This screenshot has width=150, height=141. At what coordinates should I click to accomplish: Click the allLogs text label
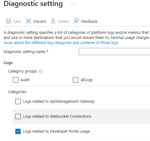[x=87, y=80]
